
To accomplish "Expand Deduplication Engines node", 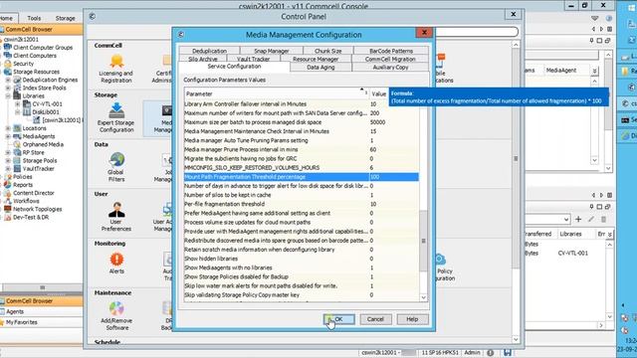I will point(8,80).
